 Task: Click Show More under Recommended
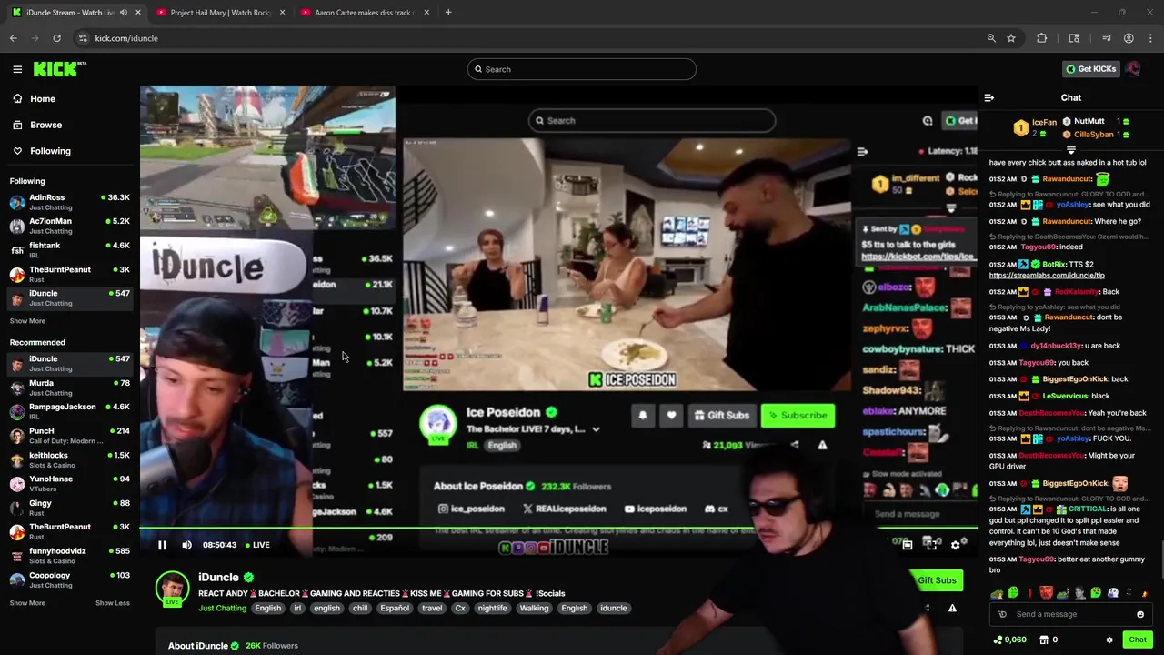(x=27, y=602)
